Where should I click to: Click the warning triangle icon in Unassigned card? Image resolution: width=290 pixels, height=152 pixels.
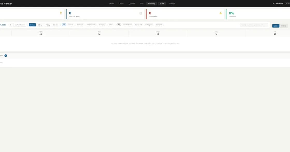tap(221, 13)
